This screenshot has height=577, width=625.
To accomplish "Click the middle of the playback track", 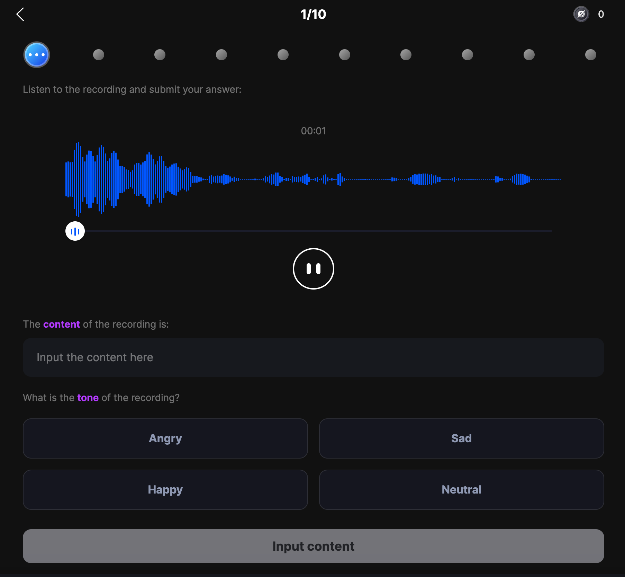I will tap(313, 231).
